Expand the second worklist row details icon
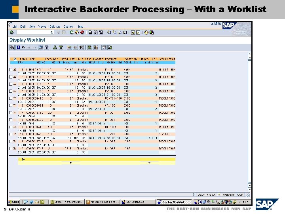 click(15, 77)
